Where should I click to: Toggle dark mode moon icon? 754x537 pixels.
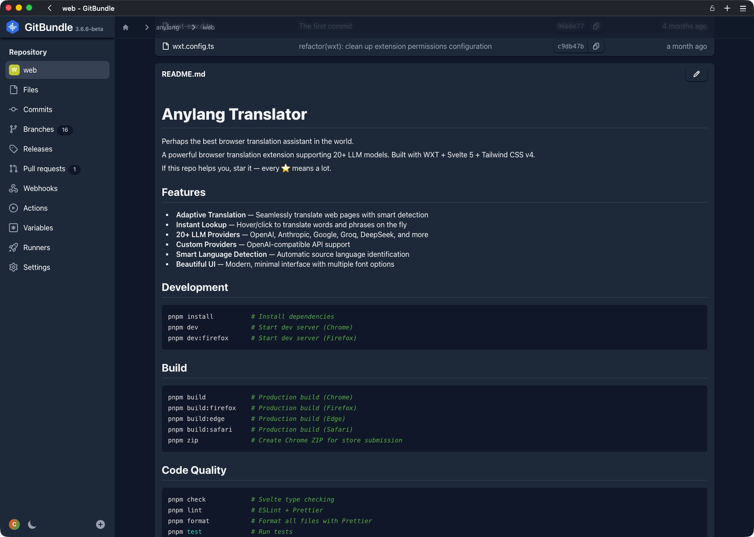[32, 524]
